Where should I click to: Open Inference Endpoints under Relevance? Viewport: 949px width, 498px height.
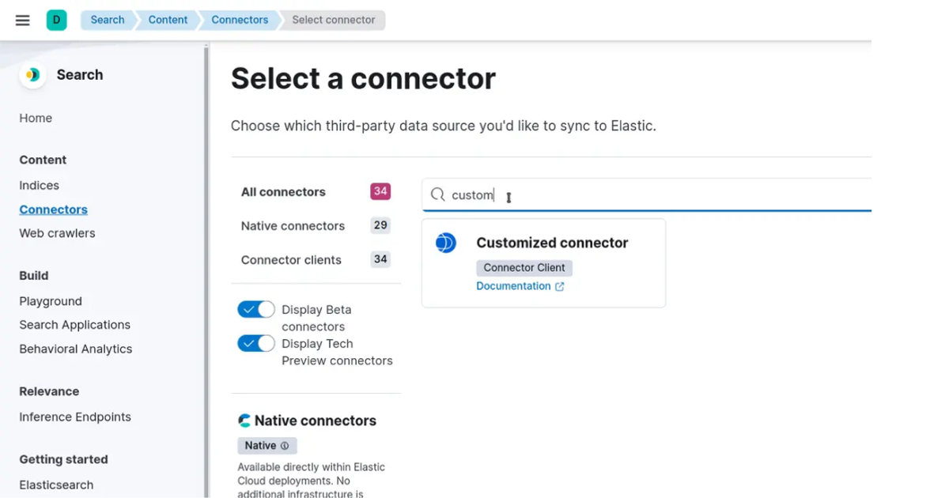(x=75, y=417)
